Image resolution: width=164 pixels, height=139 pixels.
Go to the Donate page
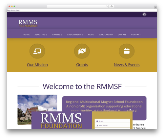(122, 35)
